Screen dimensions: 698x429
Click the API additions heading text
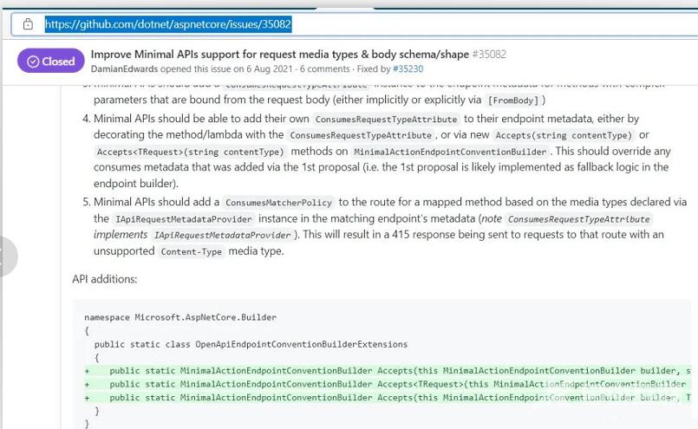coord(105,279)
